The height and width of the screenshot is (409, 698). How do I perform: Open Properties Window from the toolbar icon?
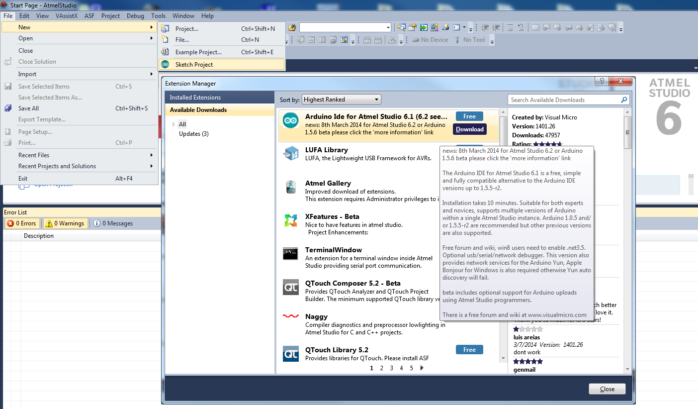click(413, 27)
